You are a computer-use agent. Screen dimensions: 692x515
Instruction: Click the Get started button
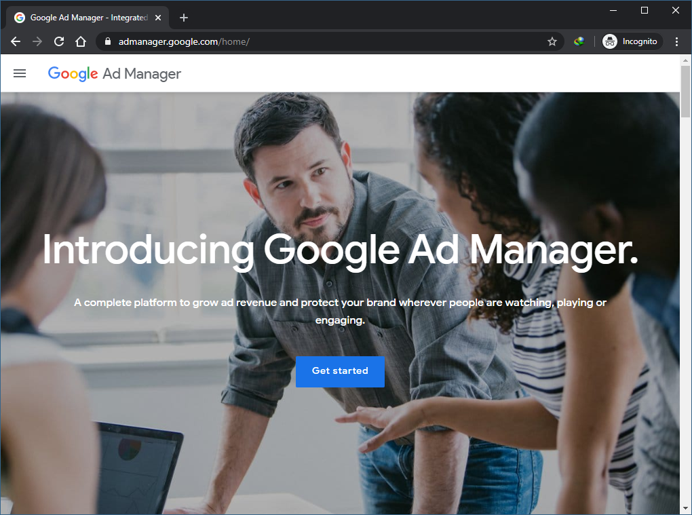click(340, 372)
